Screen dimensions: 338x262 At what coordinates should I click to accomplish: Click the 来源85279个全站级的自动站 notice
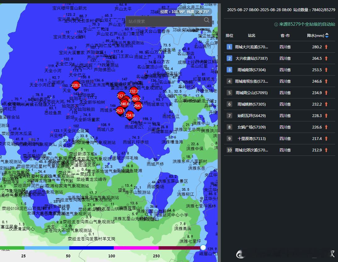tap(307, 24)
